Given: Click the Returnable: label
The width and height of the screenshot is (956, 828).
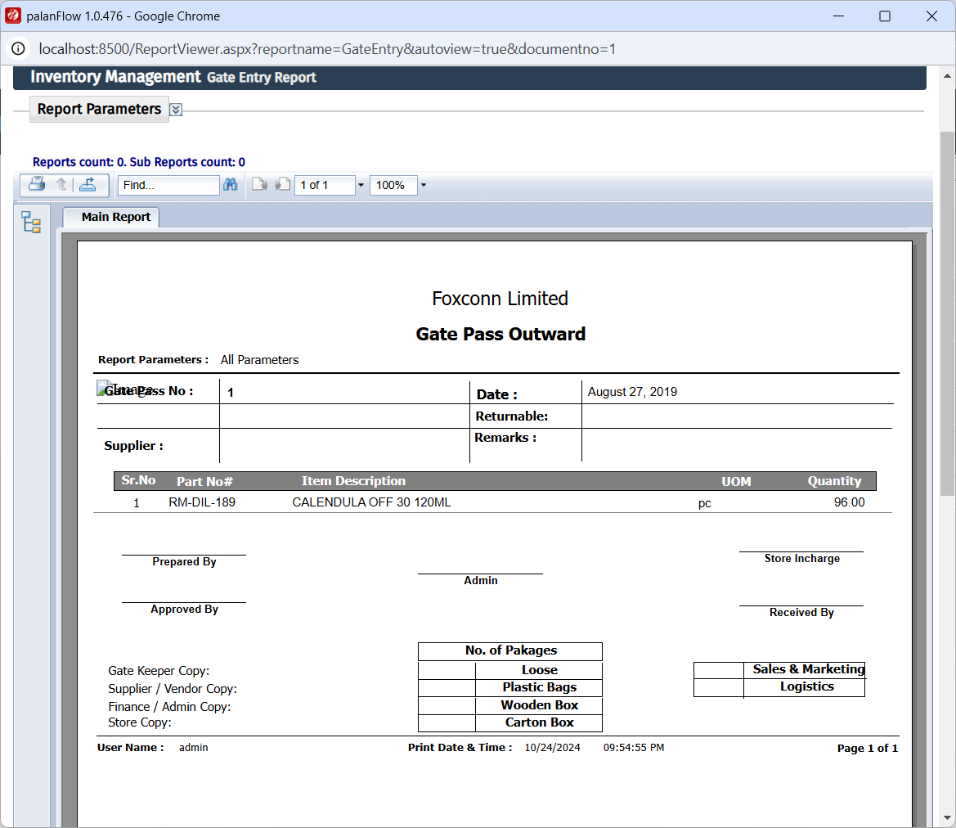Looking at the screenshot, I should [x=512, y=416].
